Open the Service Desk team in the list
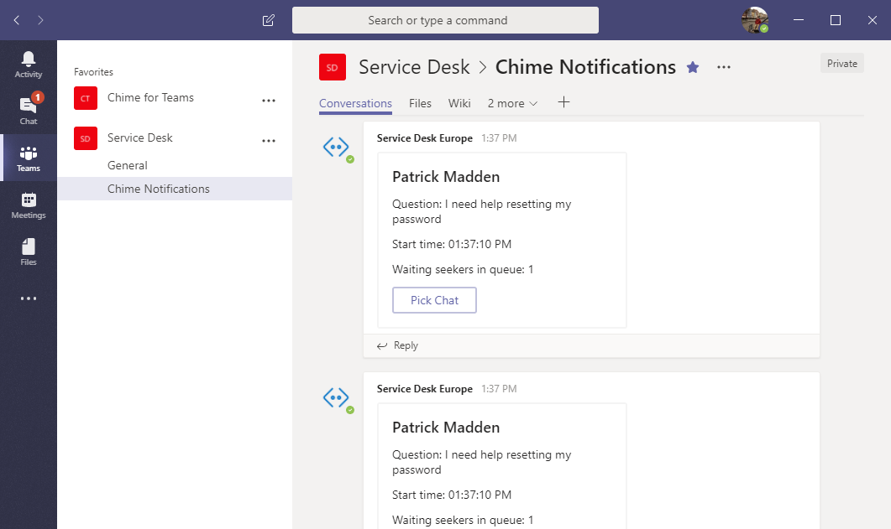 pyautogui.click(x=139, y=137)
